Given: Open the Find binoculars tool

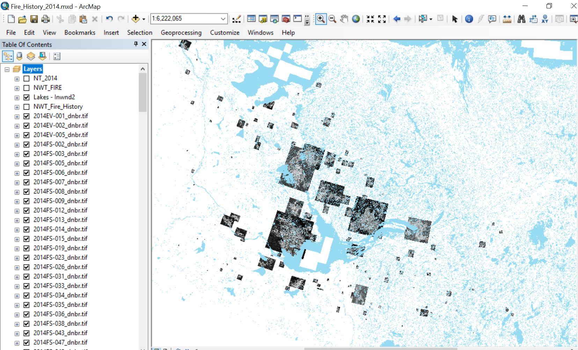Looking at the screenshot, I should [521, 19].
